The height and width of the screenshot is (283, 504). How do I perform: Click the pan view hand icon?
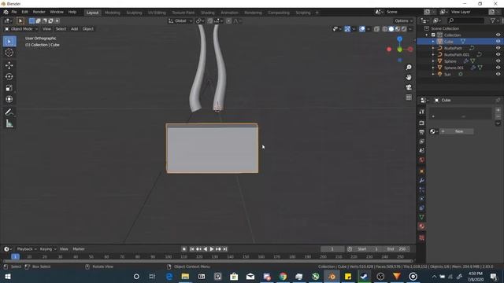pos(409,77)
